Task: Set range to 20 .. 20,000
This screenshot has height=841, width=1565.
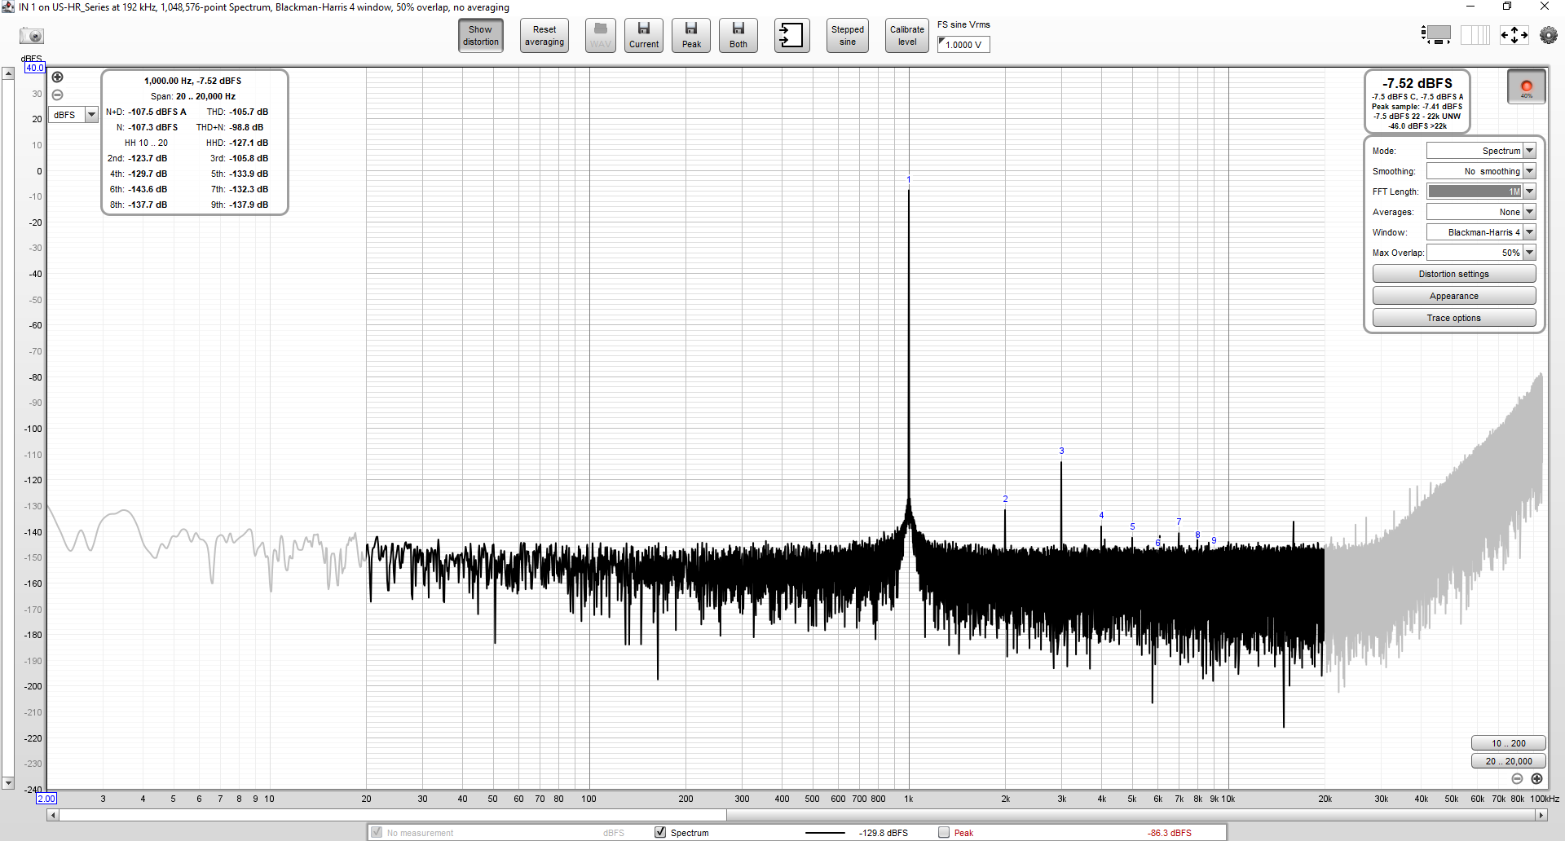Action: click(x=1508, y=761)
